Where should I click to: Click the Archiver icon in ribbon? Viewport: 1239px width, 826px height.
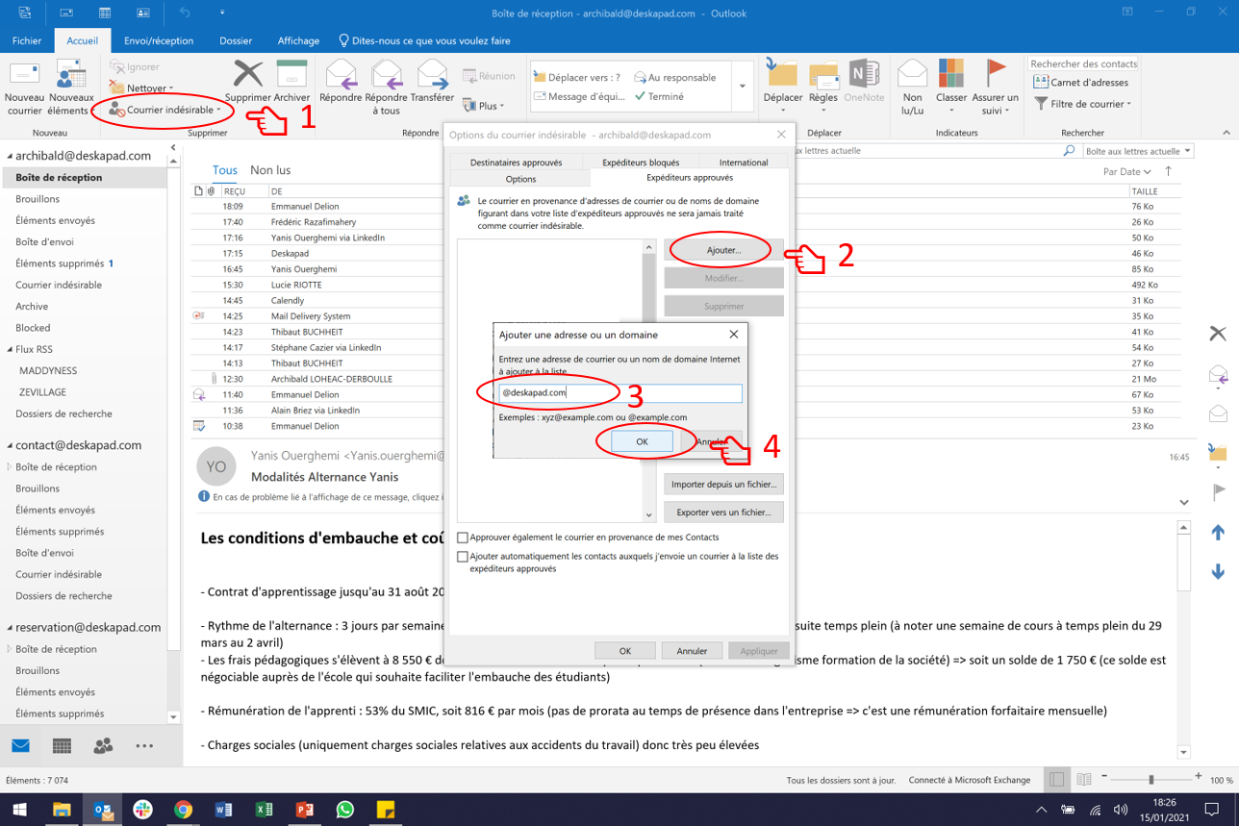tap(291, 74)
